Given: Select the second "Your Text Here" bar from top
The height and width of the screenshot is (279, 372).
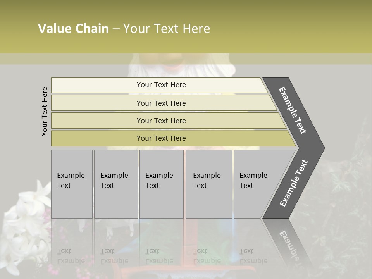Looking at the screenshot, I should [161, 103].
